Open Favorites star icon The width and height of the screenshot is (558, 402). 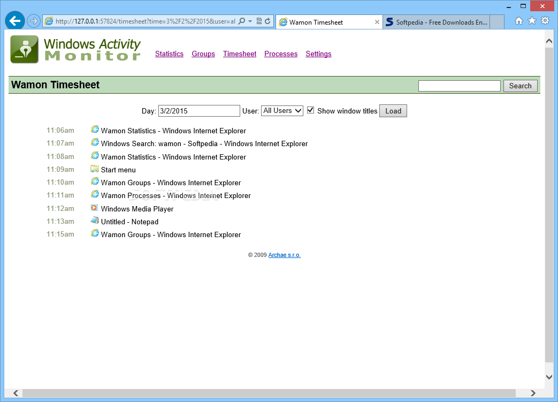pyautogui.click(x=532, y=21)
